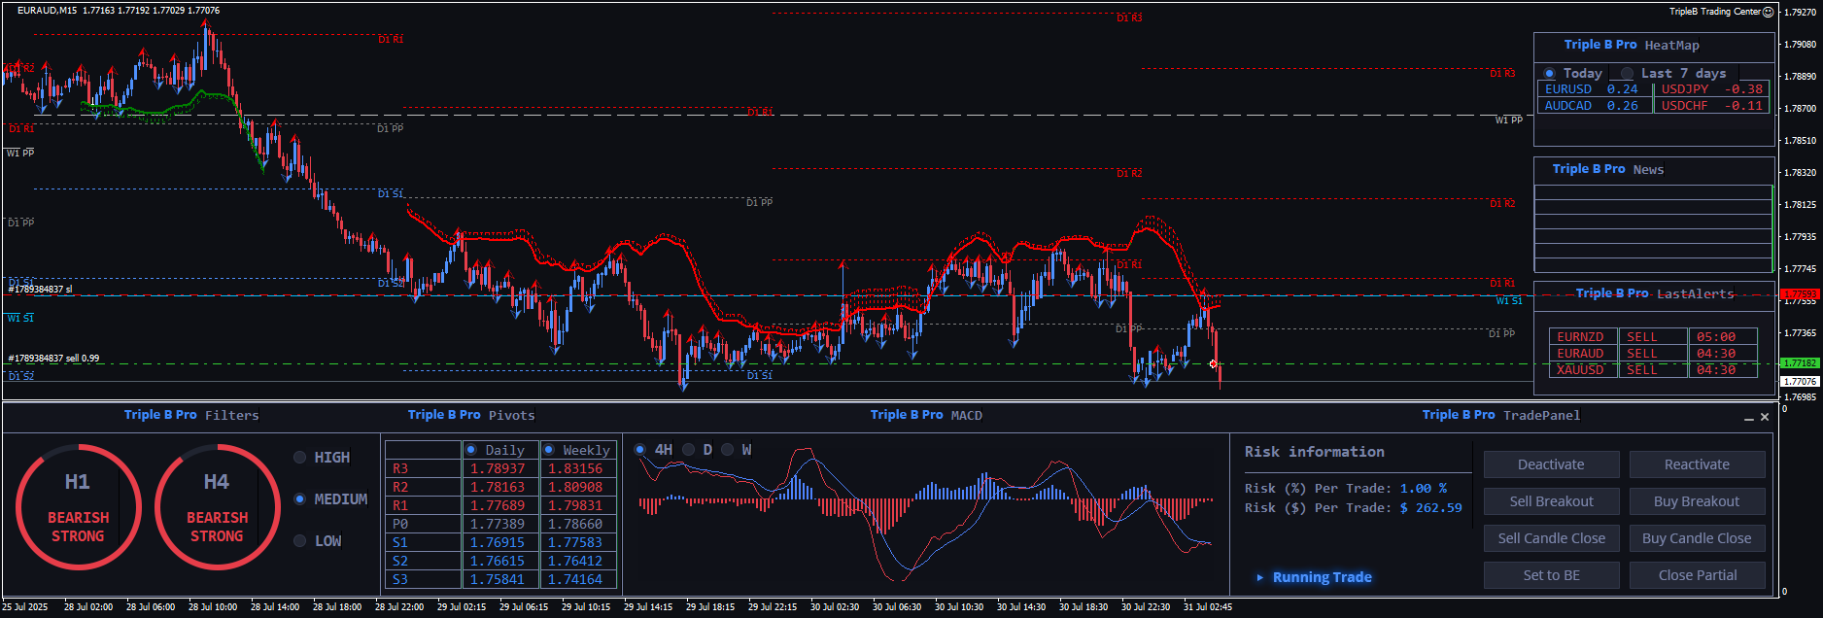Switch MACD timeframe to D
This screenshot has height=618, width=1823.
(689, 450)
